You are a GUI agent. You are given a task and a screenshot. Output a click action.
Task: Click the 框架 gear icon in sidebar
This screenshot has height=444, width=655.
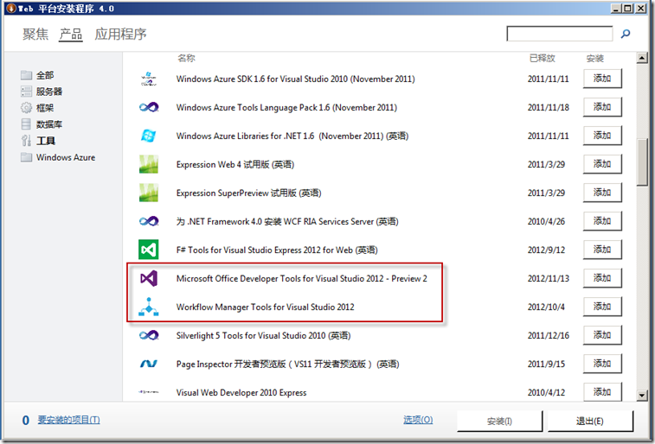(26, 108)
